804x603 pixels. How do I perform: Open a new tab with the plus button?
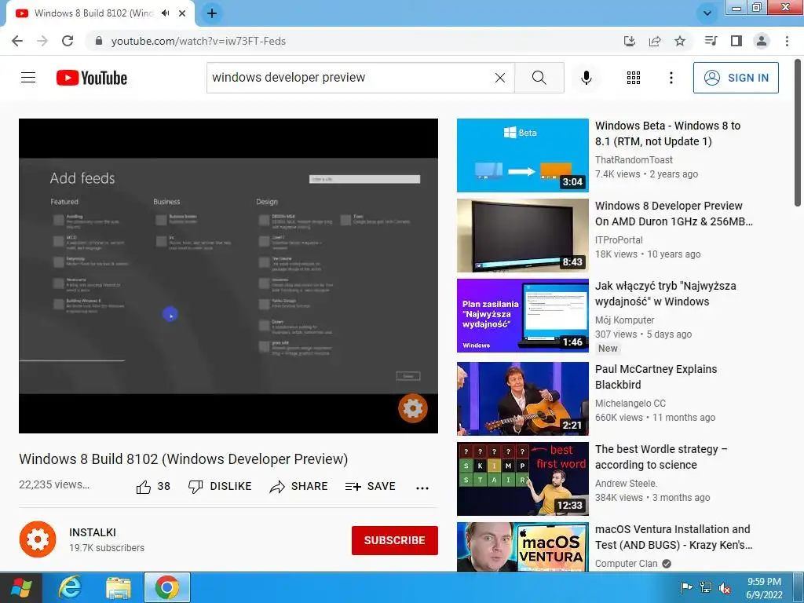[x=212, y=13]
